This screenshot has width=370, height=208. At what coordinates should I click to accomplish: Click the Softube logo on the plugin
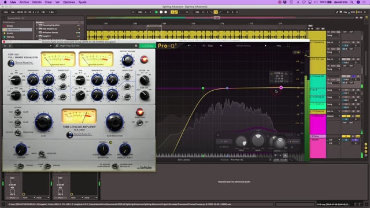coord(144,168)
